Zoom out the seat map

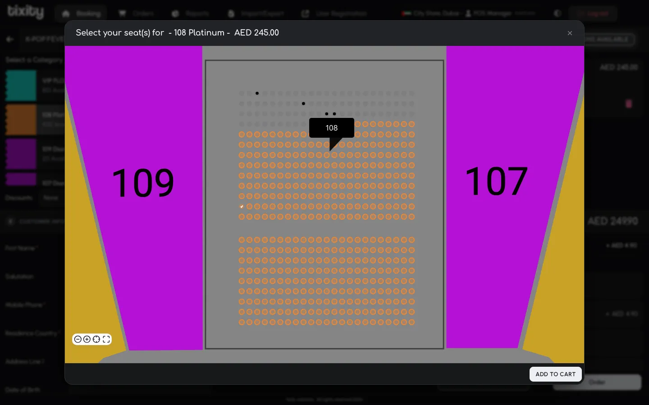[x=78, y=339]
